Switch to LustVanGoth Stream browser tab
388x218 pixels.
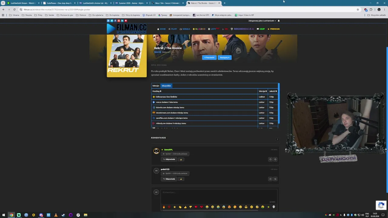tap(24, 3)
